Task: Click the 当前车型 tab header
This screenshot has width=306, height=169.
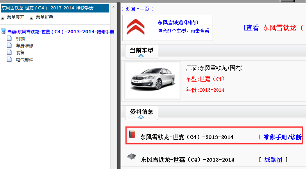Action: point(141,52)
